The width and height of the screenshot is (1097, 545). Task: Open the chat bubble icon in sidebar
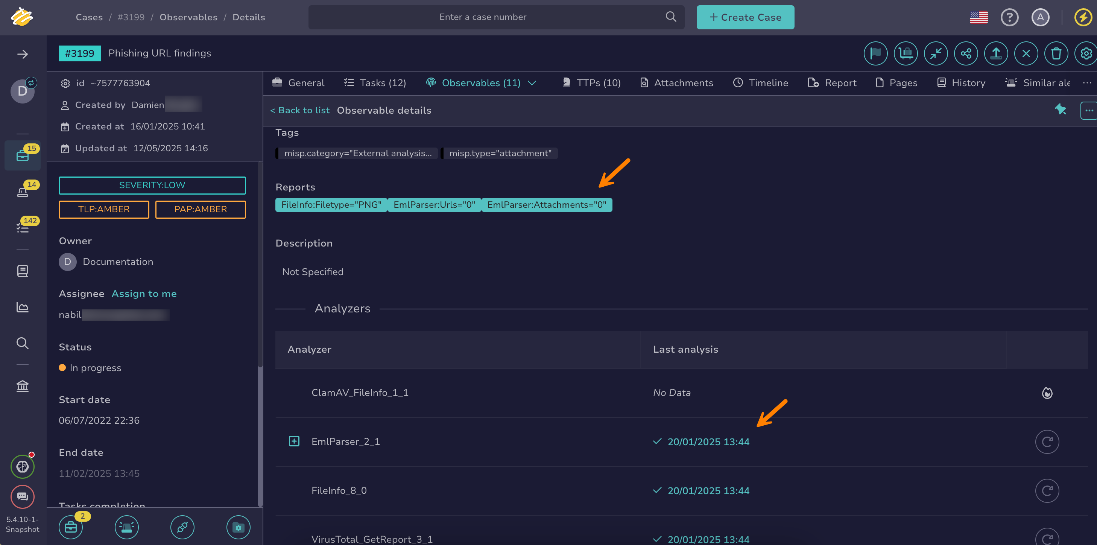click(x=23, y=496)
